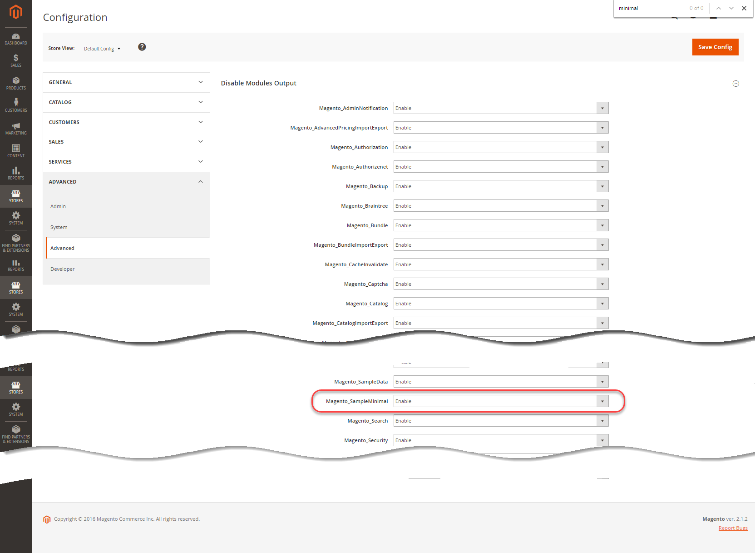755x553 pixels.
Task: Go to previous find result arrow
Action: (719, 8)
